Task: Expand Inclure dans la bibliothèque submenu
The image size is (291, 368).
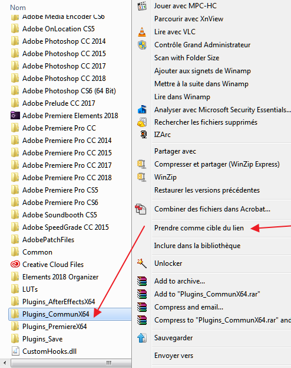Action: click(x=197, y=246)
